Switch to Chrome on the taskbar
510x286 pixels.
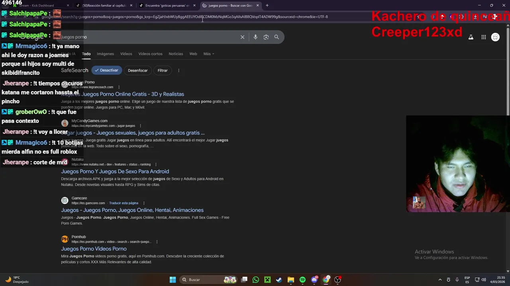tap(326, 280)
